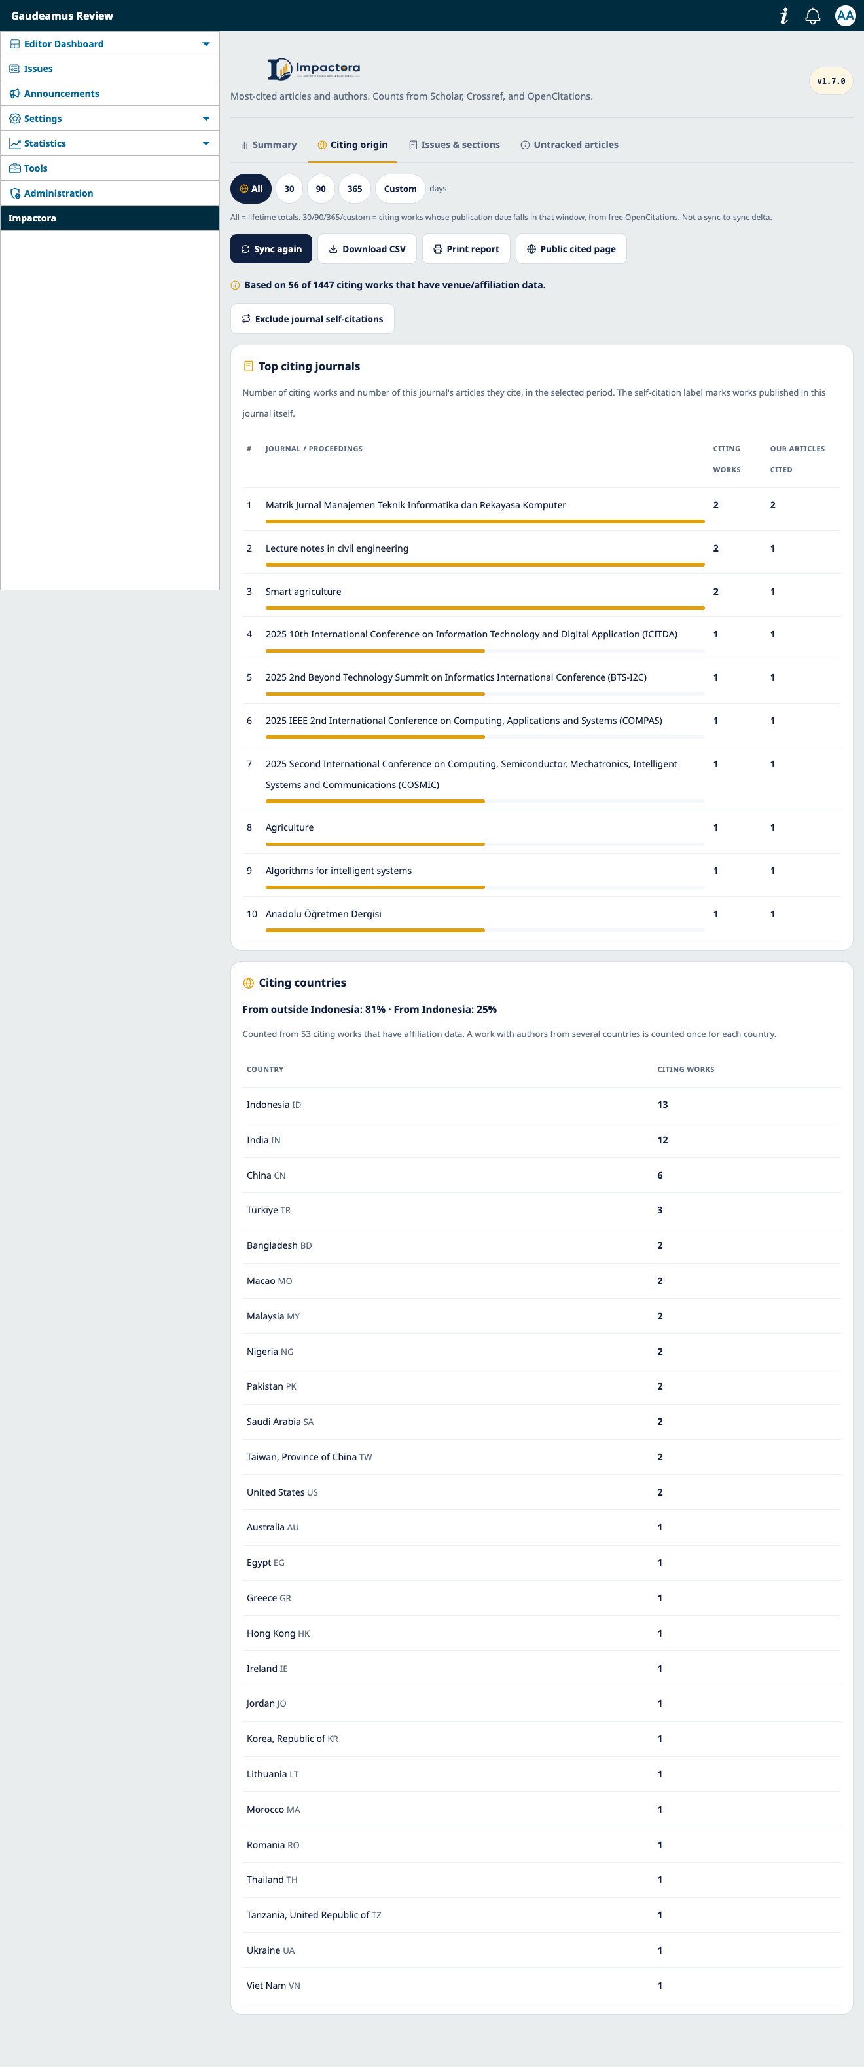Open the help info icon in header
This screenshot has width=864, height=2067.
(783, 16)
